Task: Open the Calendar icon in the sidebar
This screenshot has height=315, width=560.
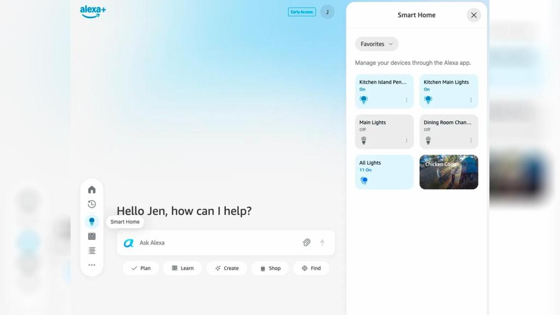Action: coord(92,236)
